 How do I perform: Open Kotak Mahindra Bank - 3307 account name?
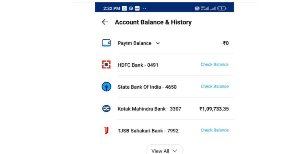[x=149, y=109]
